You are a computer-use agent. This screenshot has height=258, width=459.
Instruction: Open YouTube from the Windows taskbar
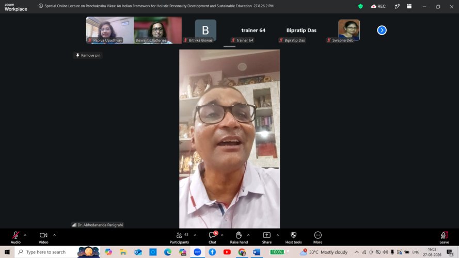(x=227, y=252)
